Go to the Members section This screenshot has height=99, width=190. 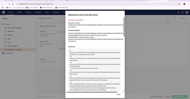click(56, 12)
